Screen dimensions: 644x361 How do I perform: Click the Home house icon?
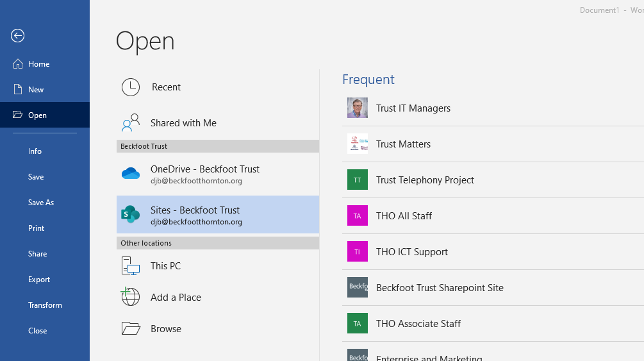(18, 63)
